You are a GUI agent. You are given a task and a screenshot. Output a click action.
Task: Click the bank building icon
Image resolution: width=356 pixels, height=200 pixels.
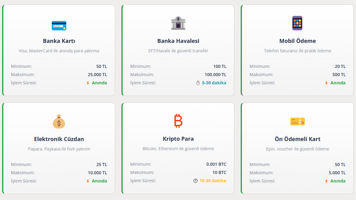coord(178,23)
